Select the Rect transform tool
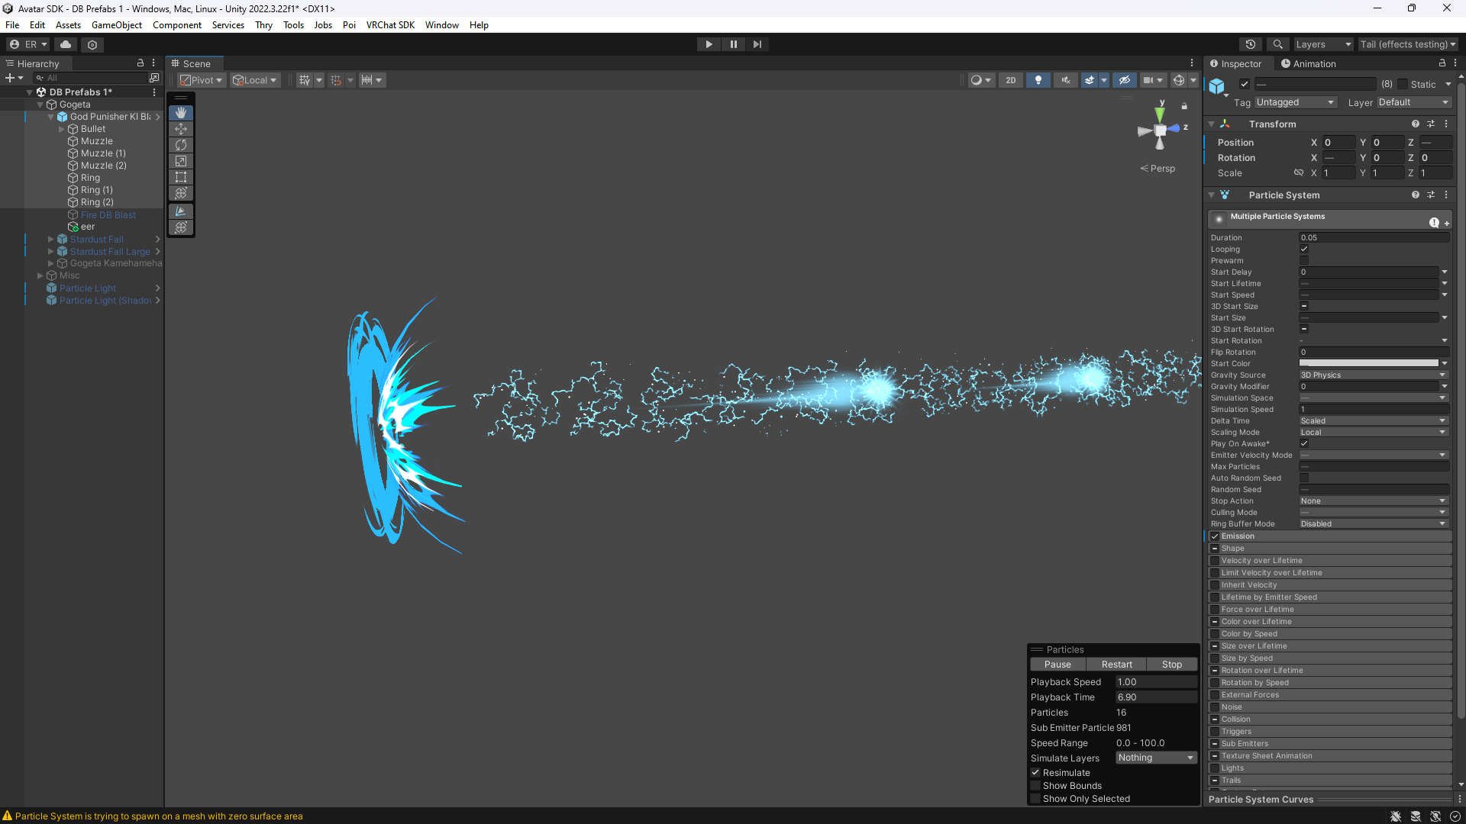 (x=181, y=177)
